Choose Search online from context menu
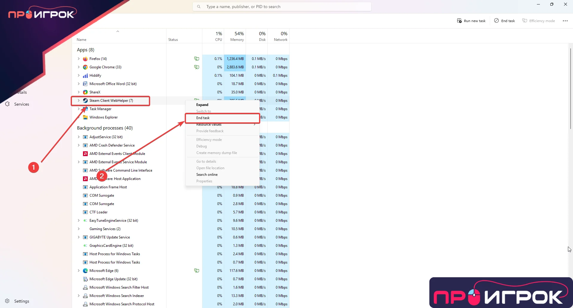The width and height of the screenshot is (573, 308). pos(207,175)
